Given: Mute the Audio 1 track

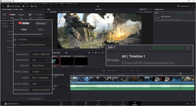Looking at the screenshot, I should tap(53, 89).
